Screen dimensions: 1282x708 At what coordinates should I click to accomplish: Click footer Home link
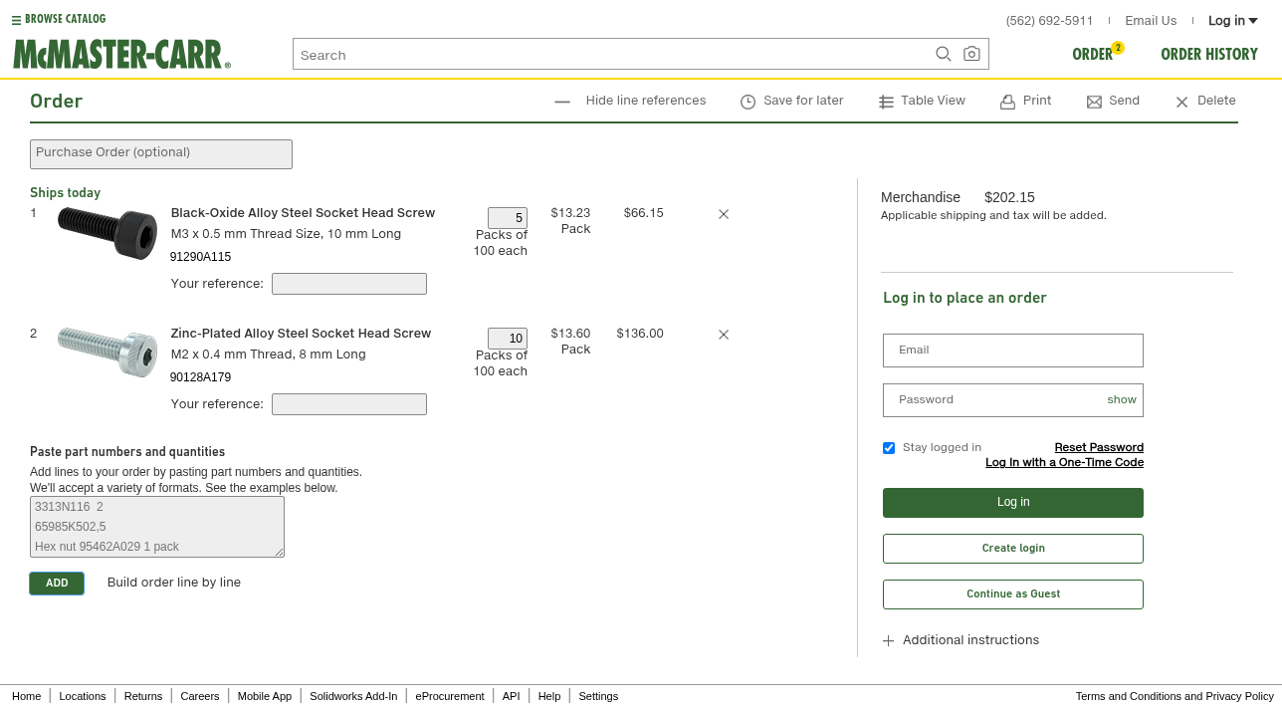coord(27,696)
